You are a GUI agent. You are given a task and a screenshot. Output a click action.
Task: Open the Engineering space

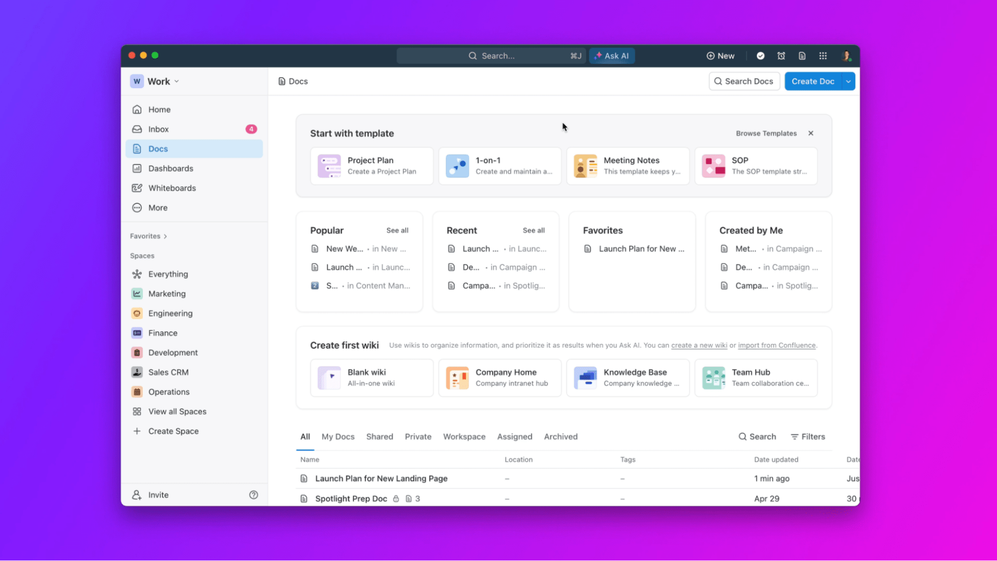[x=170, y=313]
